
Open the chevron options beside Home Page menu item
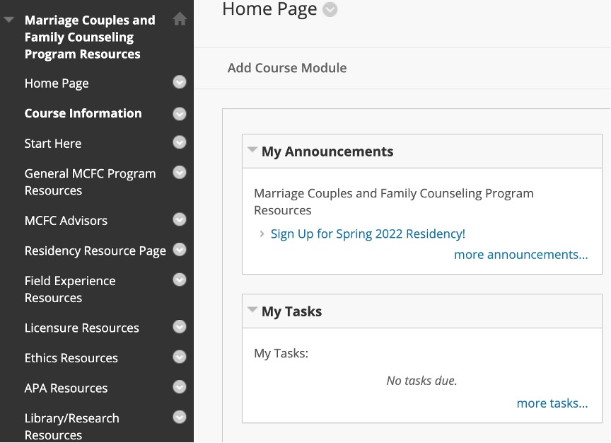pos(180,82)
